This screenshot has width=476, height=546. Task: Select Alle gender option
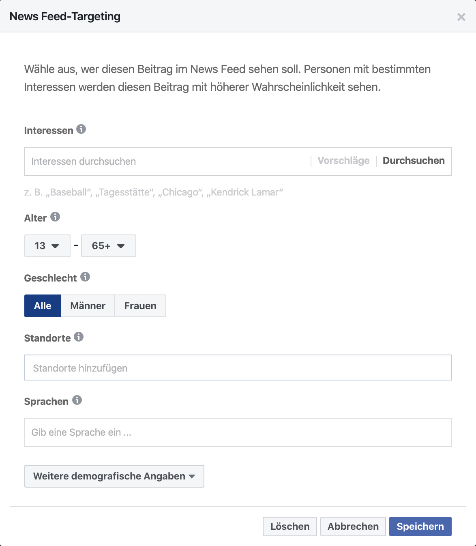pos(43,306)
